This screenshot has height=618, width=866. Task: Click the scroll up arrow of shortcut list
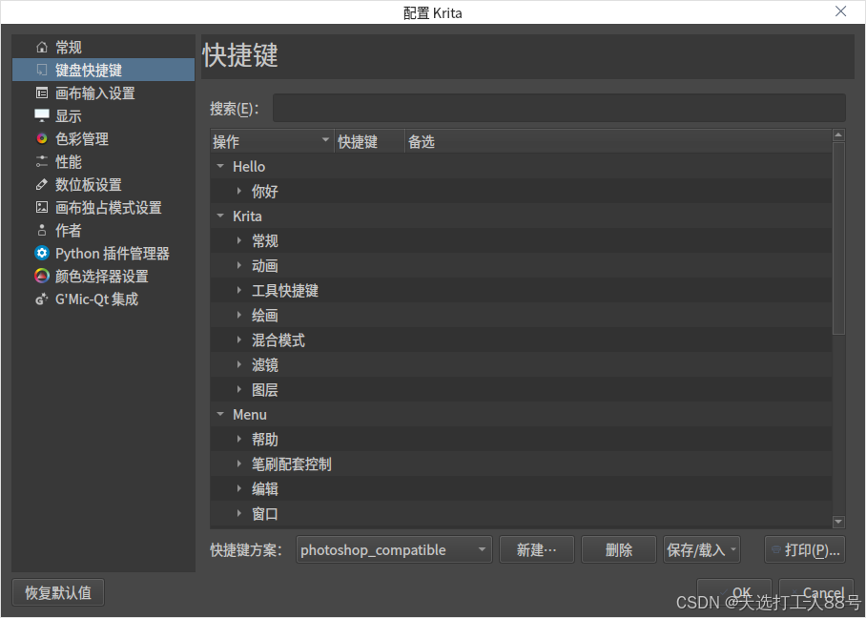[838, 135]
